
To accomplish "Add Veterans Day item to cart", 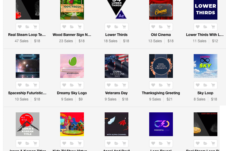I will tap(124, 85).
